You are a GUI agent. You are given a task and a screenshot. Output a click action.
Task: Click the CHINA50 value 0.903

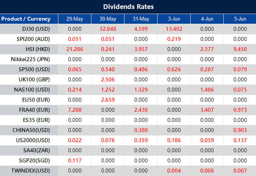[x=240, y=130]
